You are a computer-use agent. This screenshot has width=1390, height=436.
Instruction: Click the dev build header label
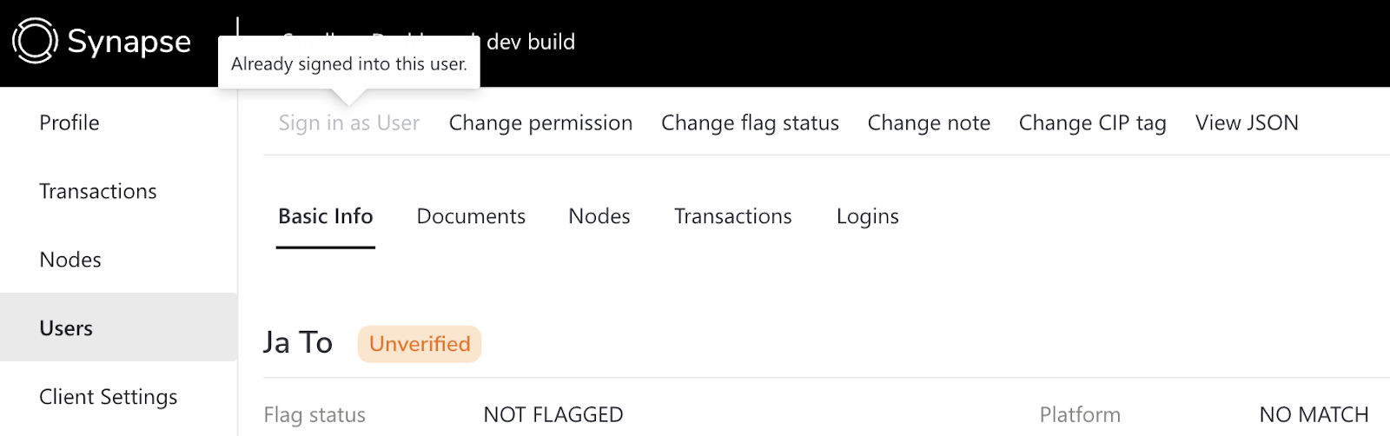531,42
